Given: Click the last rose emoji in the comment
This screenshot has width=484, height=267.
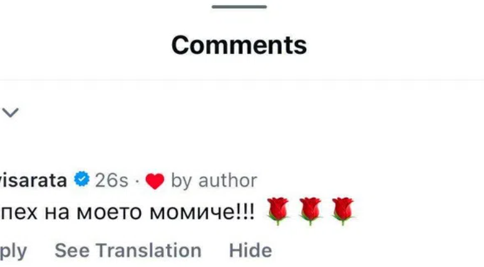Looking at the screenshot, I should click(342, 211).
